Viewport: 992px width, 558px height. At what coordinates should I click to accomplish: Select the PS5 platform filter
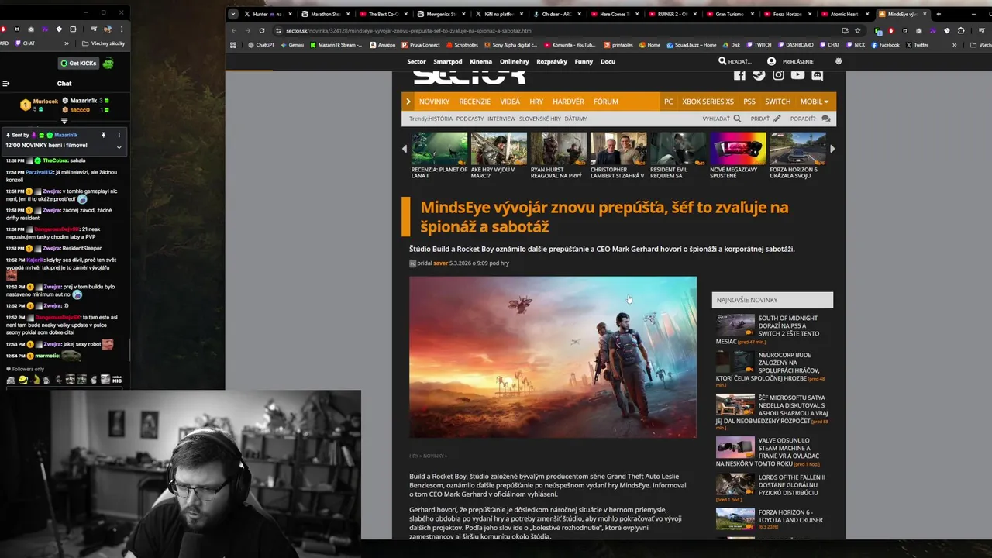(749, 102)
